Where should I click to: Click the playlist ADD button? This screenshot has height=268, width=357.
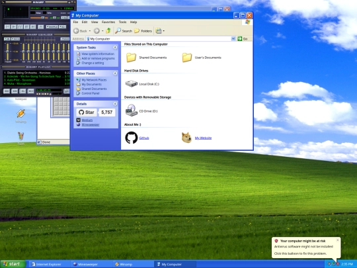tap(7, 91)
